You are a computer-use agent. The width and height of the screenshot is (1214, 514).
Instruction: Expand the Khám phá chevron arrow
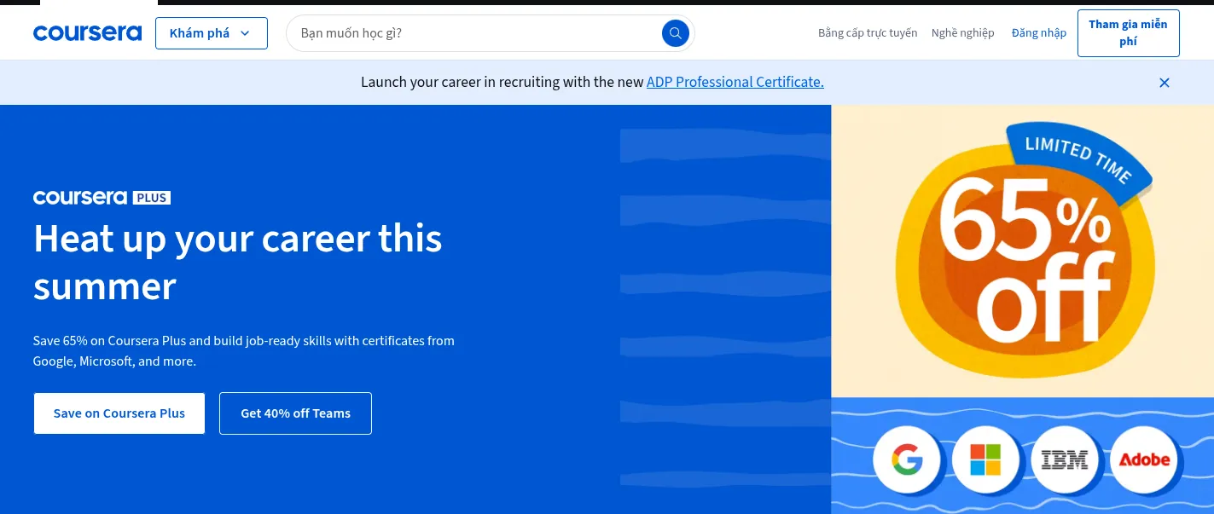[x=245, y=33]
